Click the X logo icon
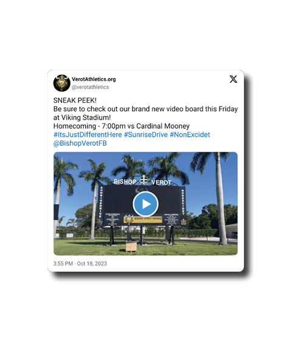The width and height of the screenshot is (303, 358). click(233, 79)
